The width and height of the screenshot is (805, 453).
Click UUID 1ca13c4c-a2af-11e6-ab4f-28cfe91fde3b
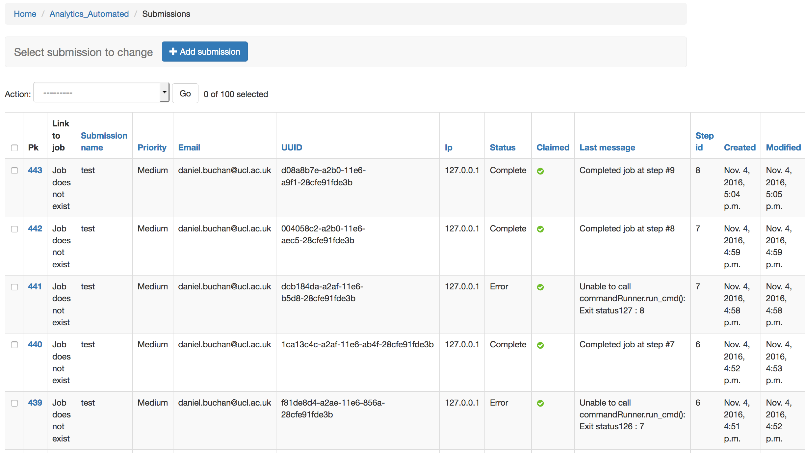(x=357, y=344)
